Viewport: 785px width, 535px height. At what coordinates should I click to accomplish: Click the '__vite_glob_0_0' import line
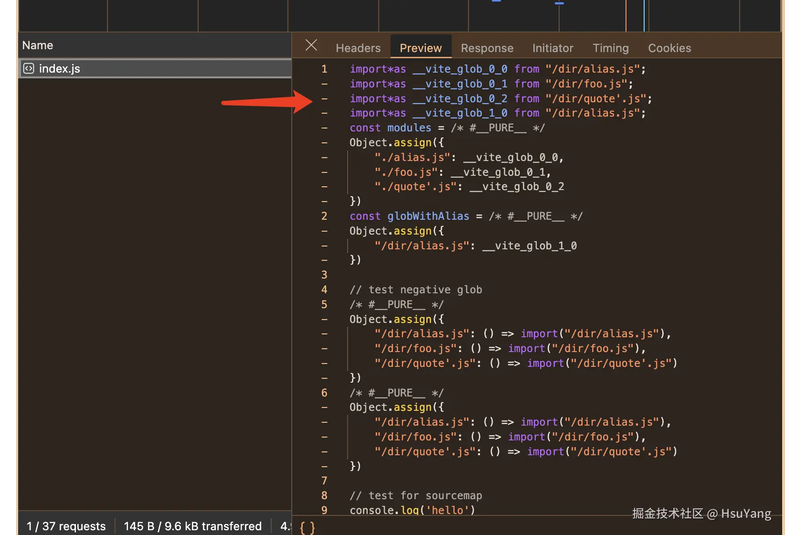[498, 69]
